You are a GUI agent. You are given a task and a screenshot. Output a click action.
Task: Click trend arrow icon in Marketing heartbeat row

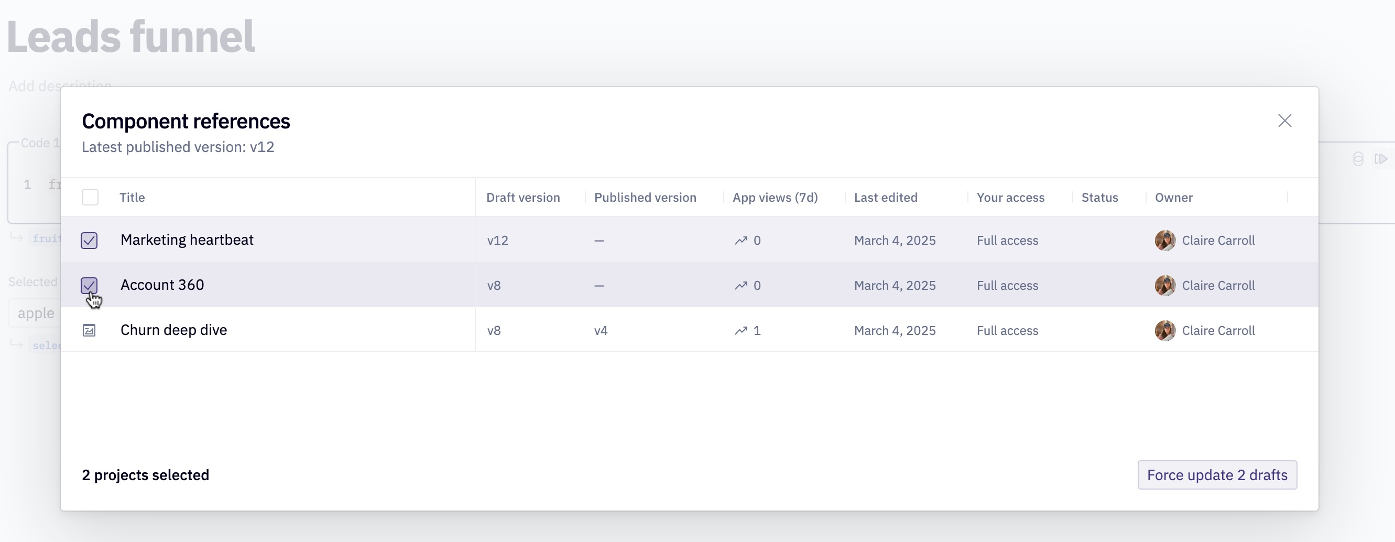click(x=740, y=241)
